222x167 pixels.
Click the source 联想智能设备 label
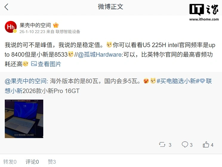68,32
